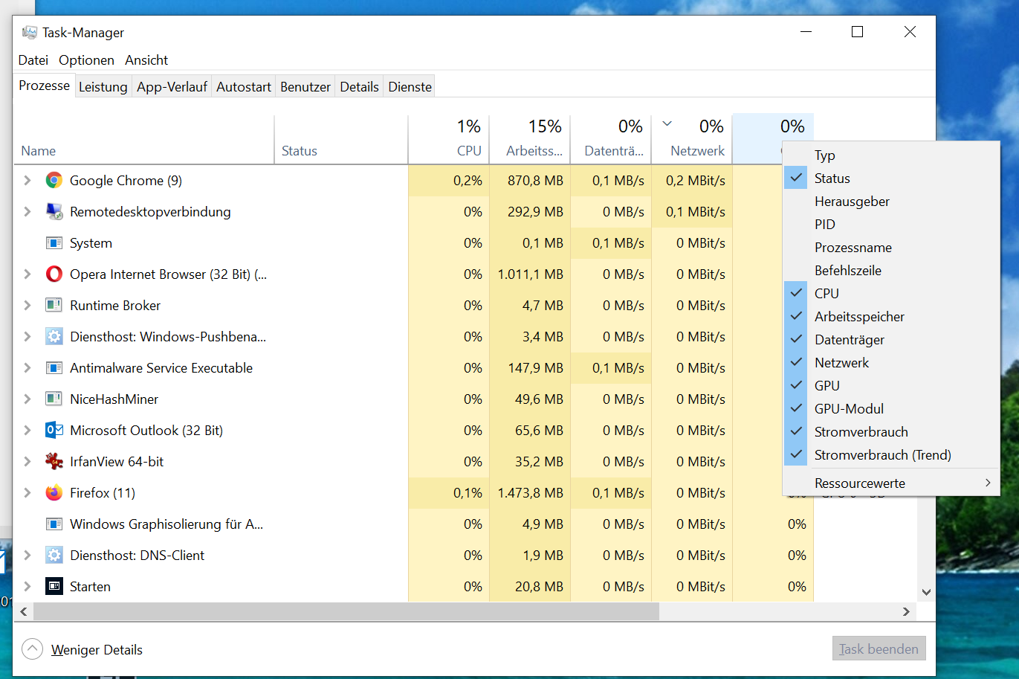
Task: Select Firefox memory value 1.473,8 MB
Action: click(x=530, y=493)
